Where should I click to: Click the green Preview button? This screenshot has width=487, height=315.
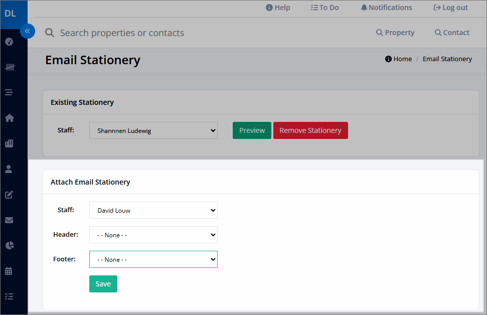(x=252, y=130)
